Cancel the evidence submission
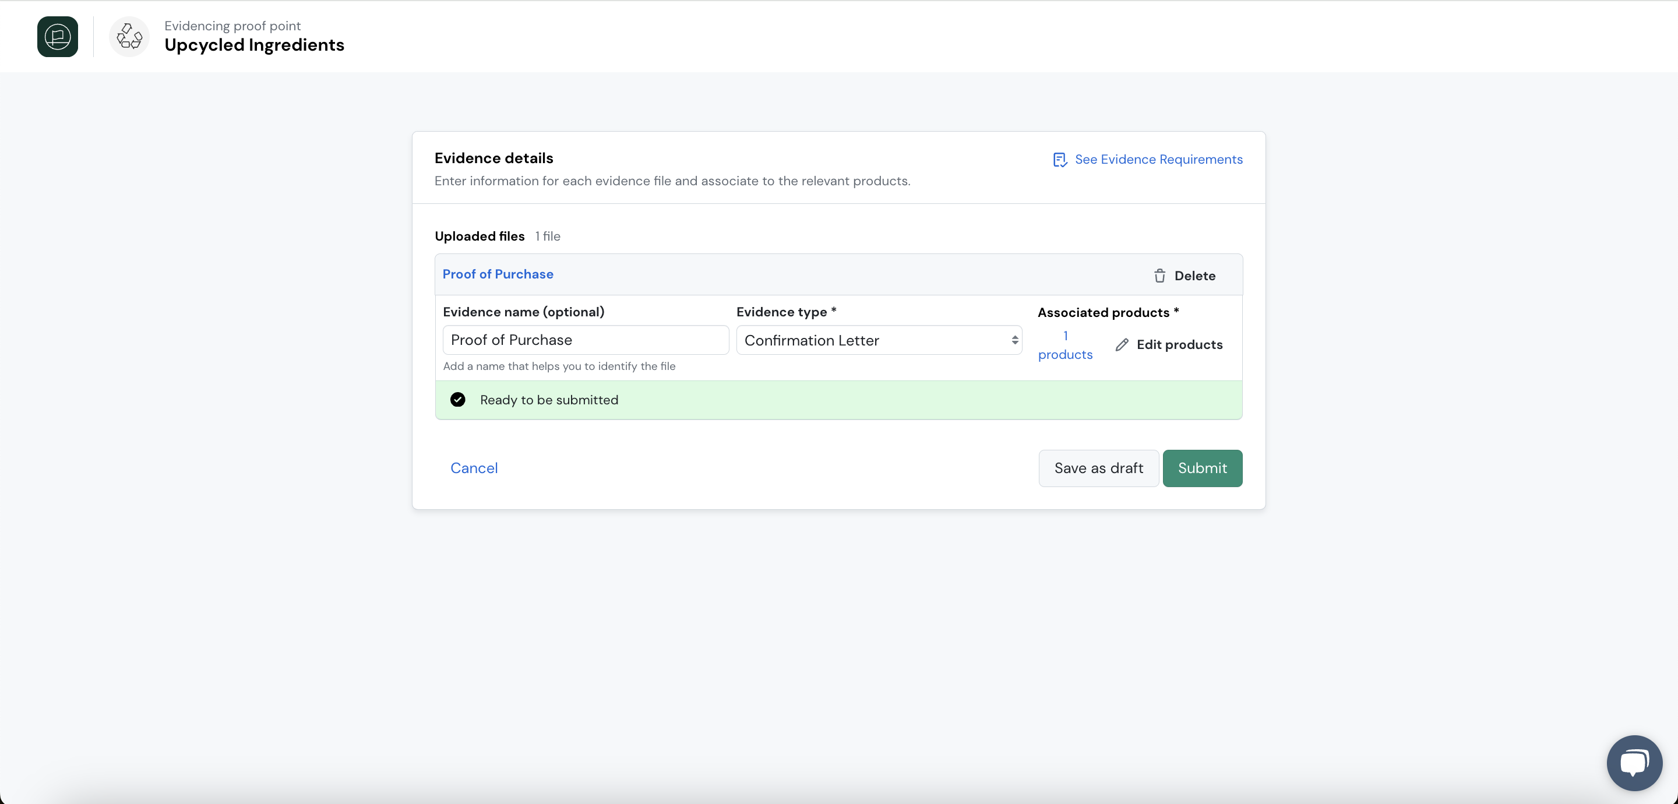This screenshot has height=804, width=1678. [x=474, y=468]
